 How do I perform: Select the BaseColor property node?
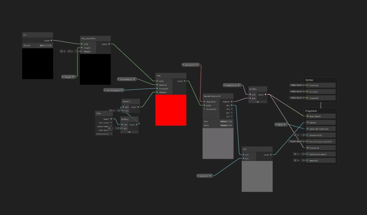click(232, 85)
